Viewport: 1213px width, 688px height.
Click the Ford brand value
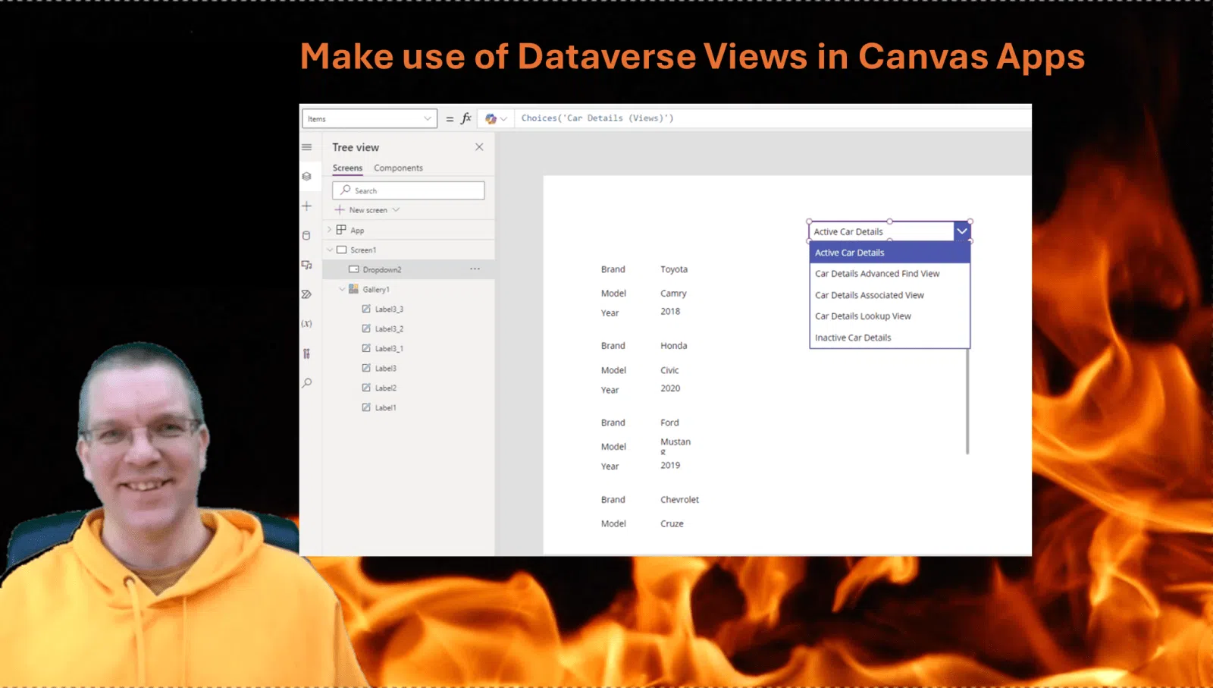click(x=669, y=423)
